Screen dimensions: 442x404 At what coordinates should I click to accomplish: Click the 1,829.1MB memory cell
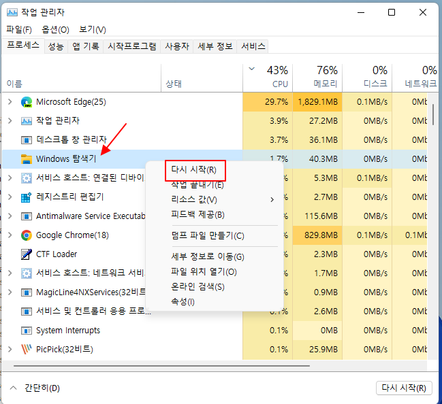tap(317, 102)
